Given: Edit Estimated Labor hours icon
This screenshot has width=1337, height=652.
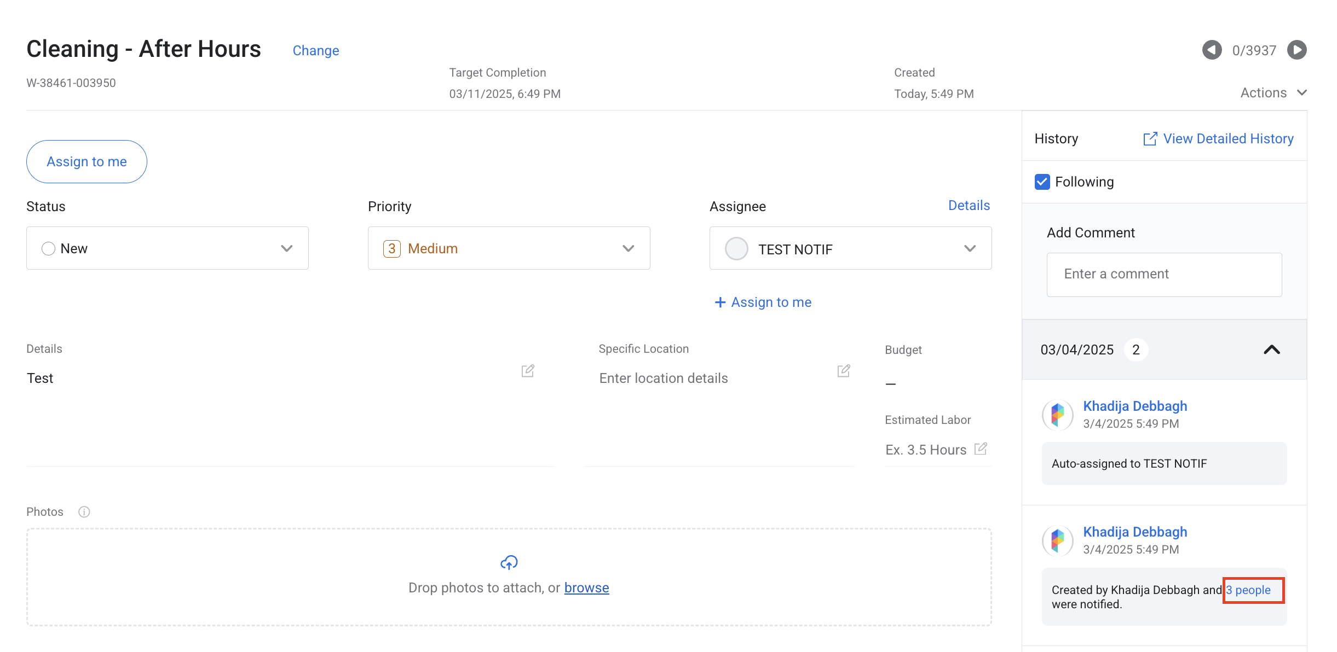Looking at the screenshot, I should [981, 449].
